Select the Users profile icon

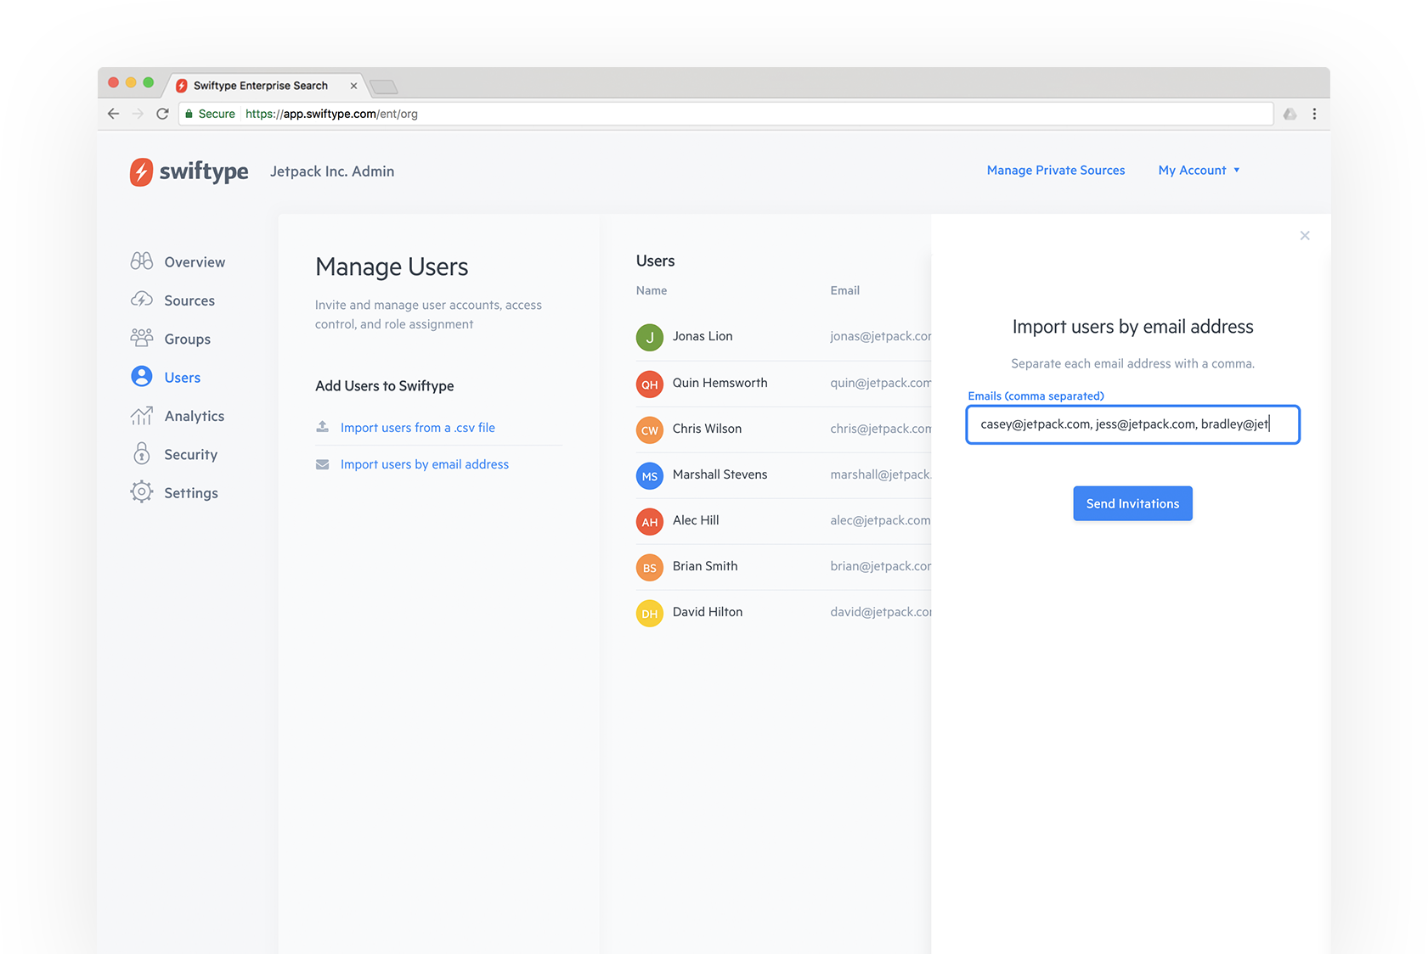click(x=142, y=377)
